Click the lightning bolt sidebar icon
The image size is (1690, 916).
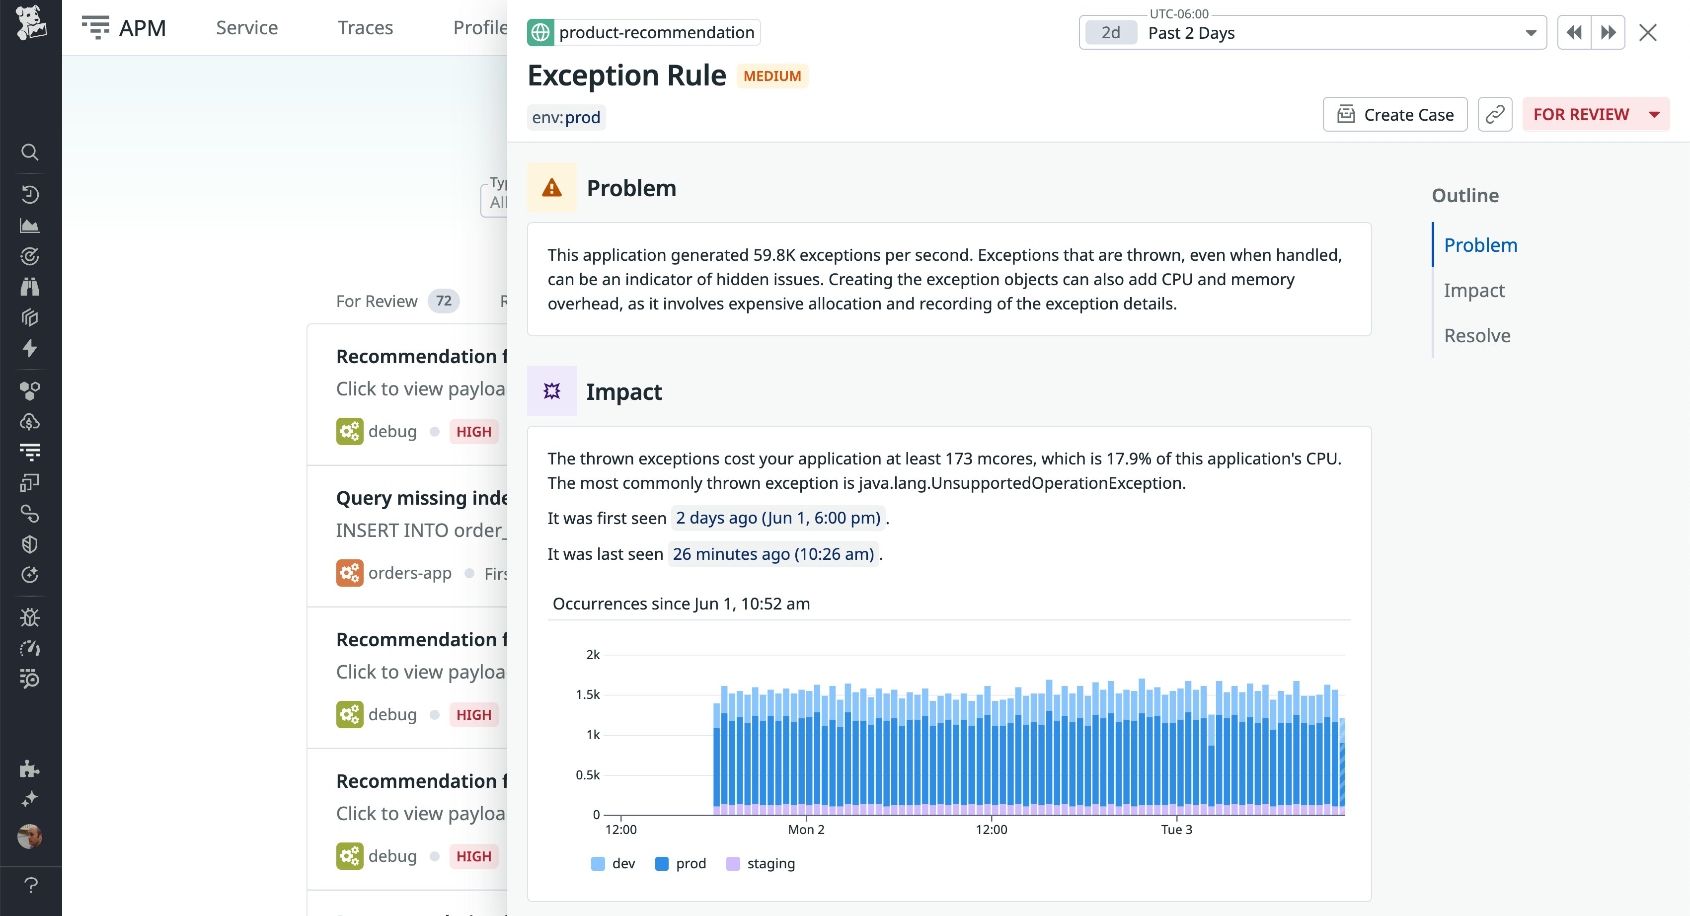[29, 348]
